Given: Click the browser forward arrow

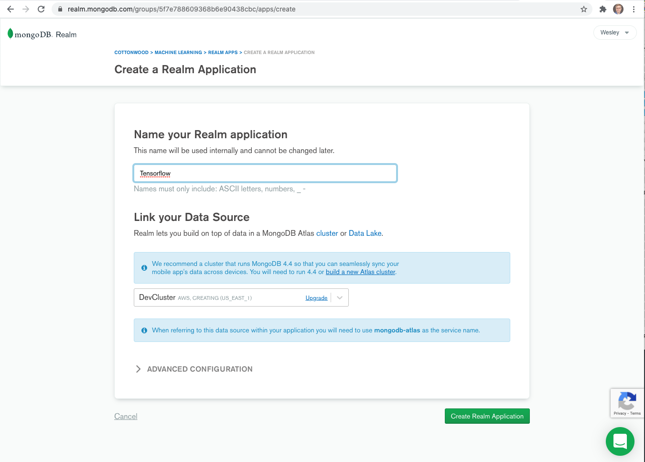Looking at the screenshot, I should click(x=26, y=9).
